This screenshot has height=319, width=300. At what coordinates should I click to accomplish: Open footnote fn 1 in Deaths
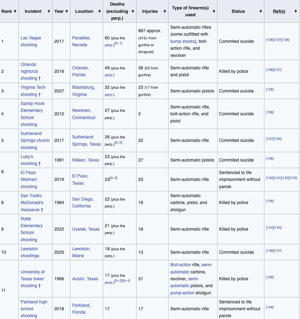pos(118,43)
